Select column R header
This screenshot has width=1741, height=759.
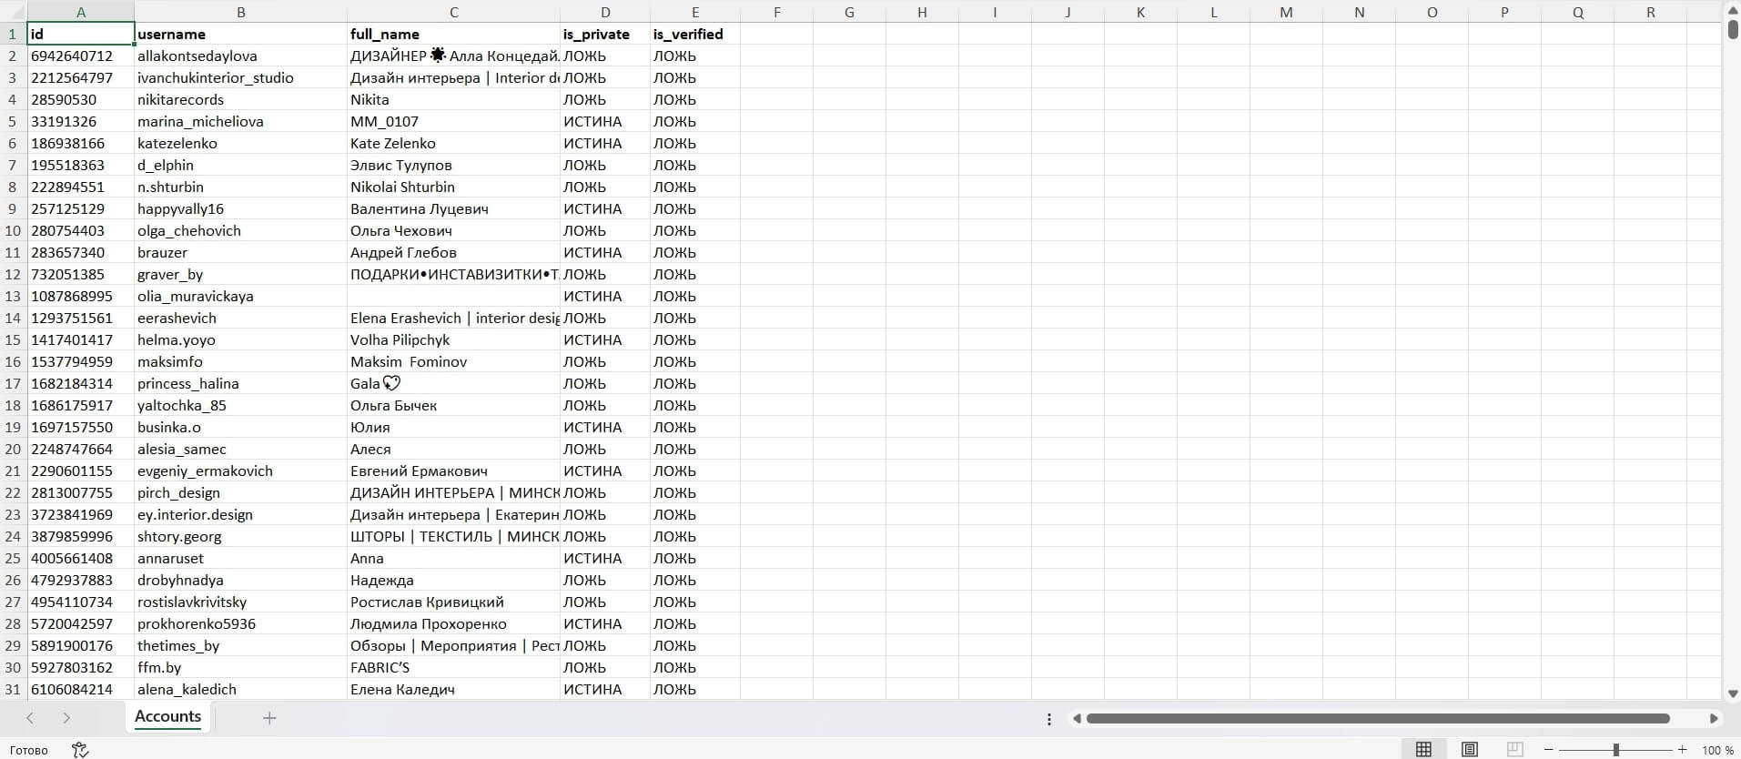tap(1650, 12)
